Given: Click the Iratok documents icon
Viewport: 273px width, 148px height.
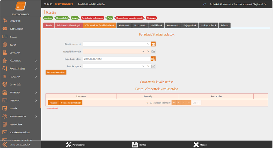Looking at the screenshot, I should click(5, 45).
